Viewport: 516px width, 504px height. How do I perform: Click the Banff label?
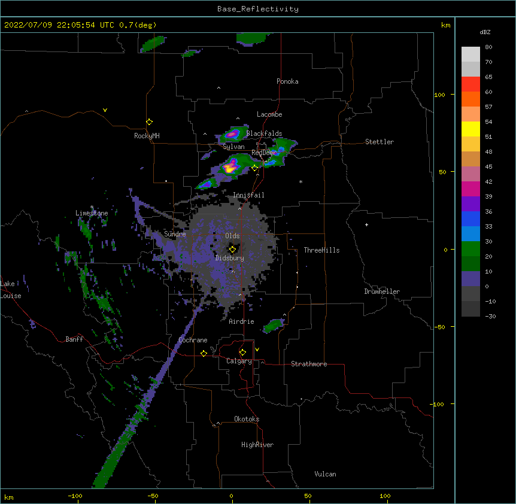coord(74,339)
